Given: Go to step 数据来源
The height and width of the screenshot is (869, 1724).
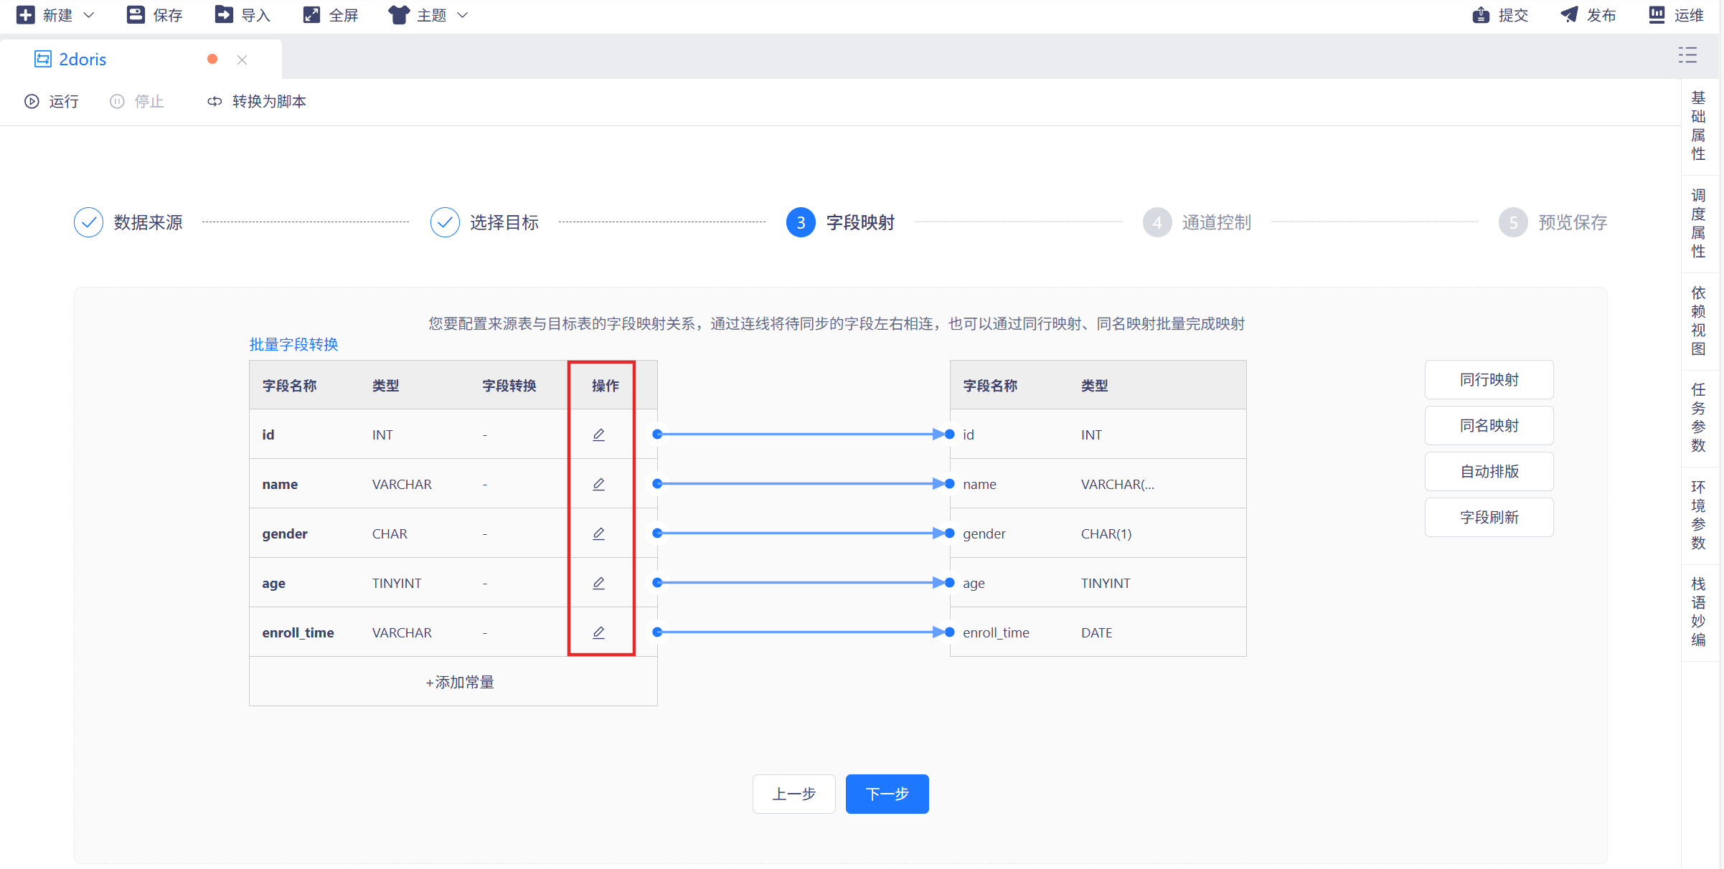Looking at the screenshot, I should point(129,222).
